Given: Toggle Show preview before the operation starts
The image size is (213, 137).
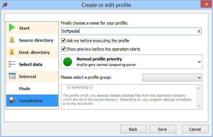Looking at the screenshot, I should click(x=63, y=49).
